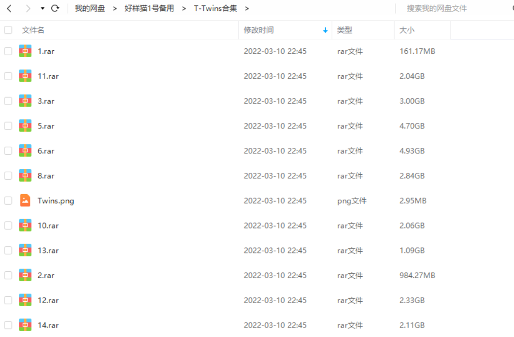Navigate to 好样猫1号备用 folder breadcrumb
Viewport: 514px width, 337px height.
[149, 8]
